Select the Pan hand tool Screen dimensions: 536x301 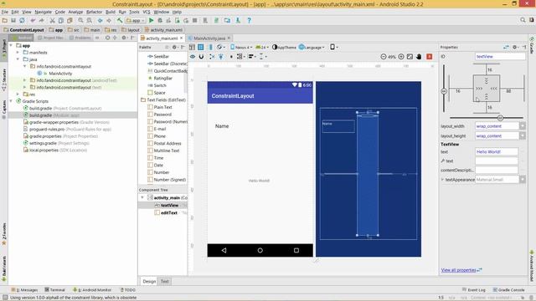[419, 57]
